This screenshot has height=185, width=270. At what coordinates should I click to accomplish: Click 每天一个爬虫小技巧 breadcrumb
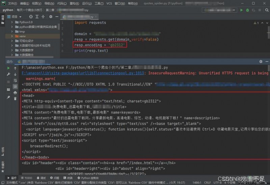pos(29,10)
